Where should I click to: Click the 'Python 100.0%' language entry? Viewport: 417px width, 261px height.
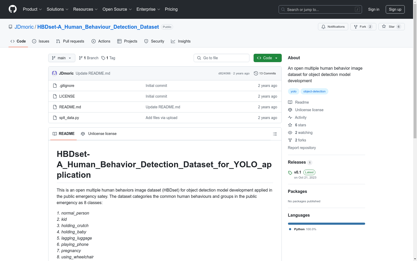point(302,229)
